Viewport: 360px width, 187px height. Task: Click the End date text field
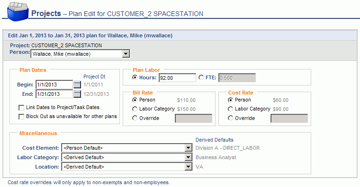point(54,94)
